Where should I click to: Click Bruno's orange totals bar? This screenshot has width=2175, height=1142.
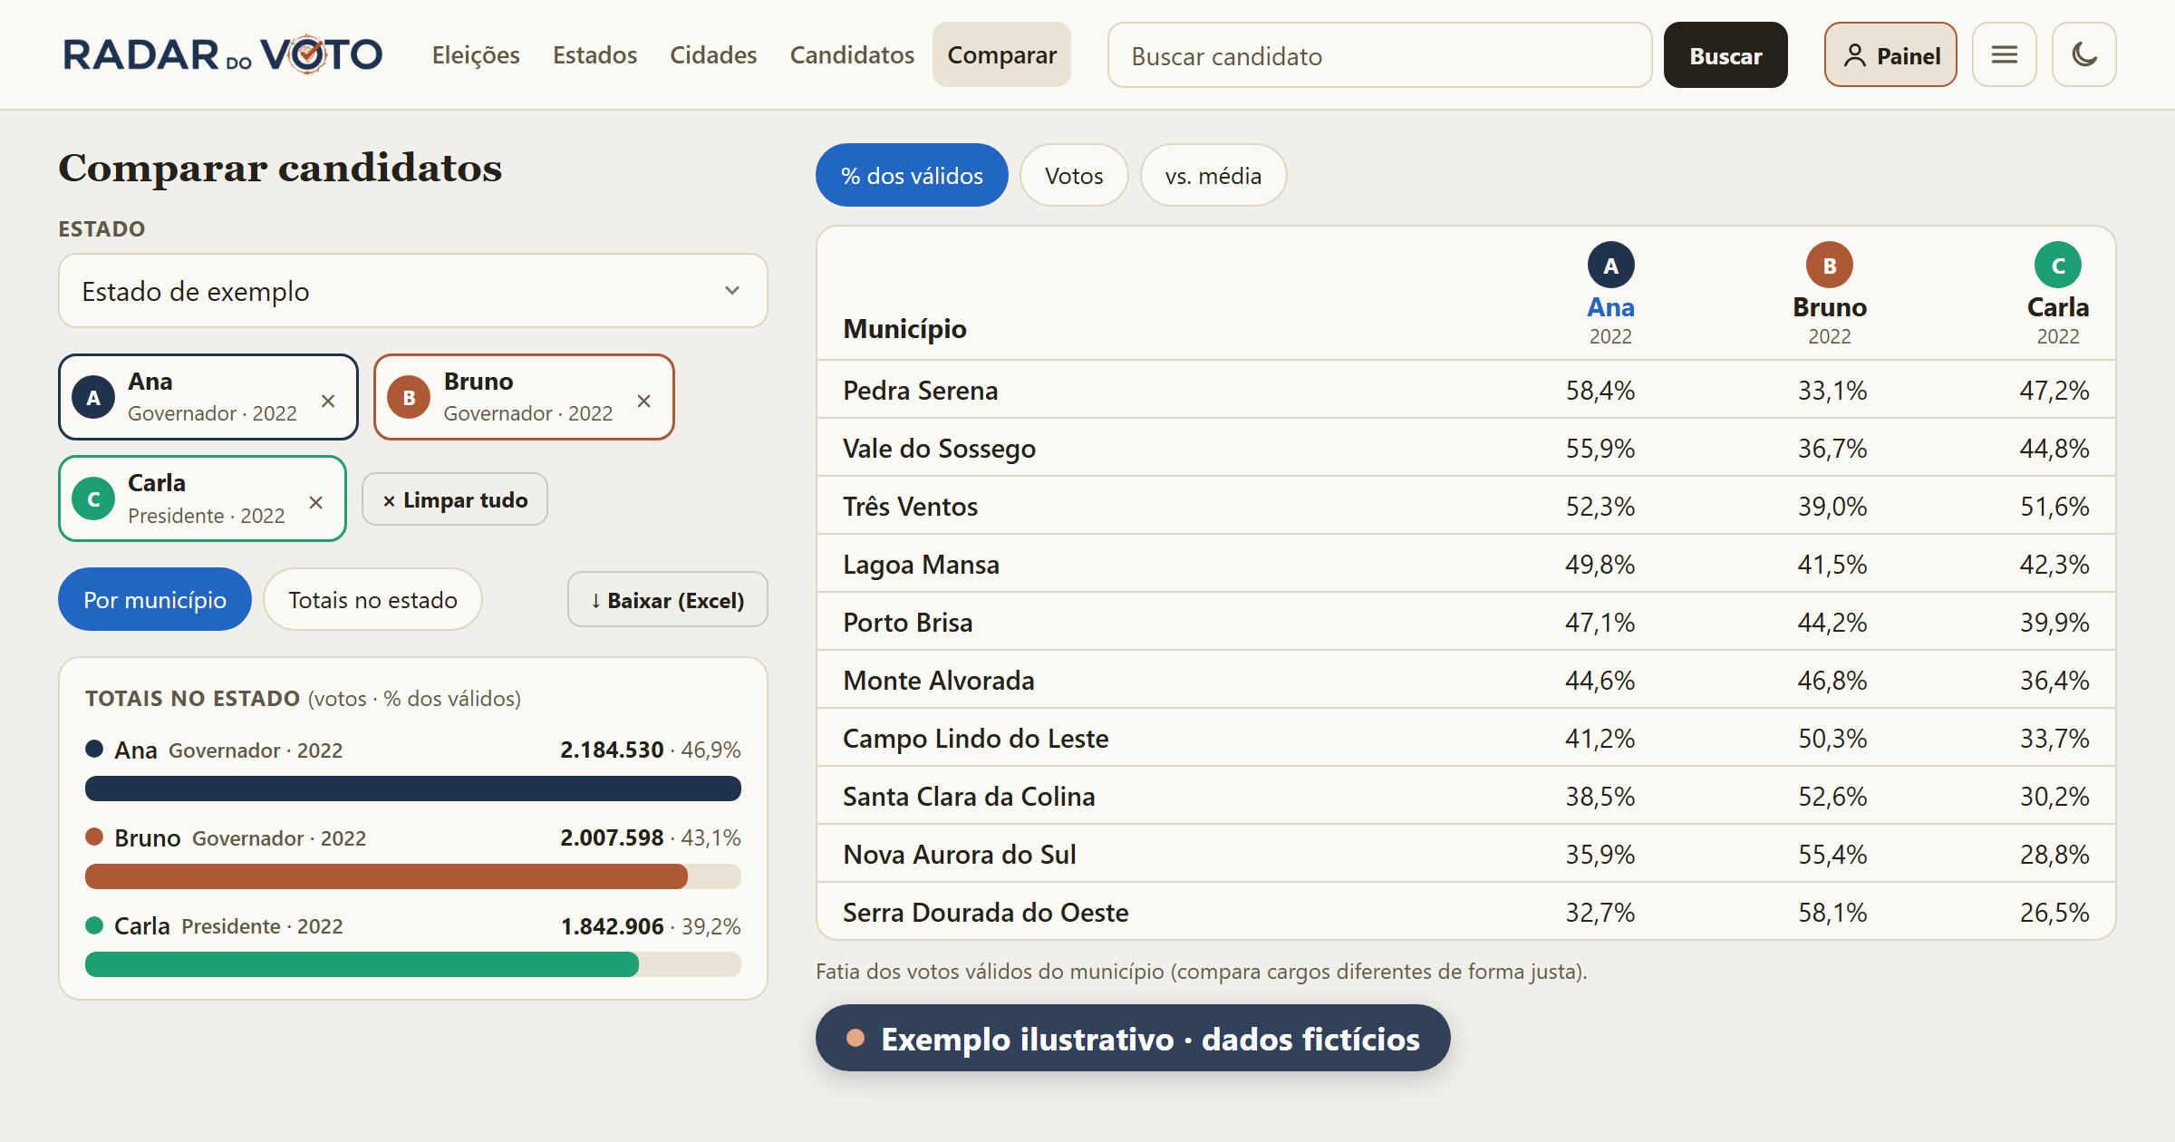(x=386, y=876)
